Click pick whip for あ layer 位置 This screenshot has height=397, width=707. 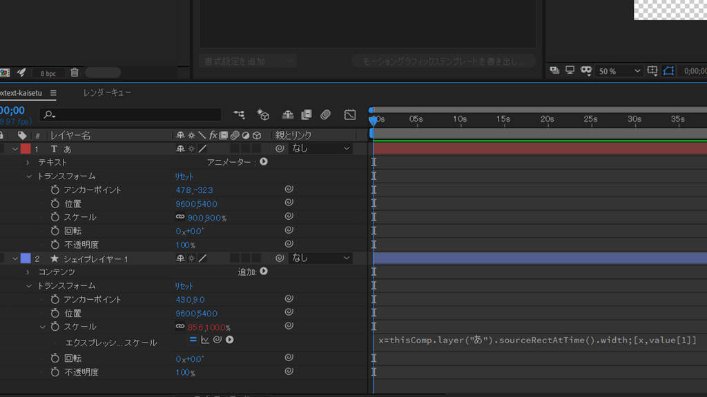point(289,203)
